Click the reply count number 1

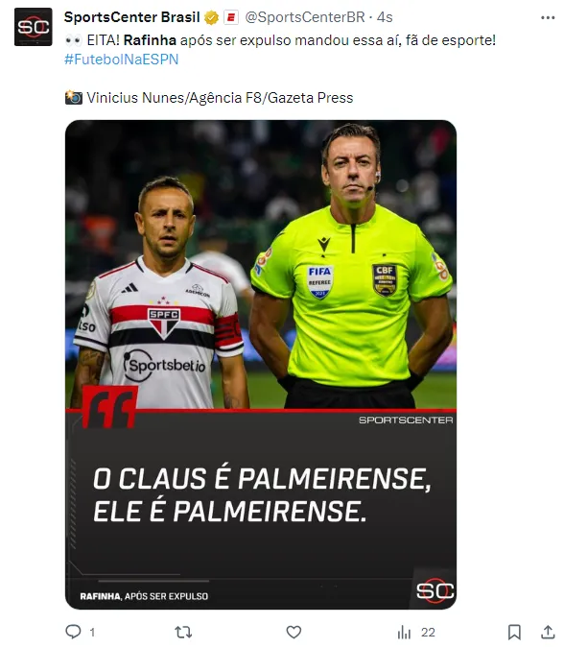[x=92, y=633]
